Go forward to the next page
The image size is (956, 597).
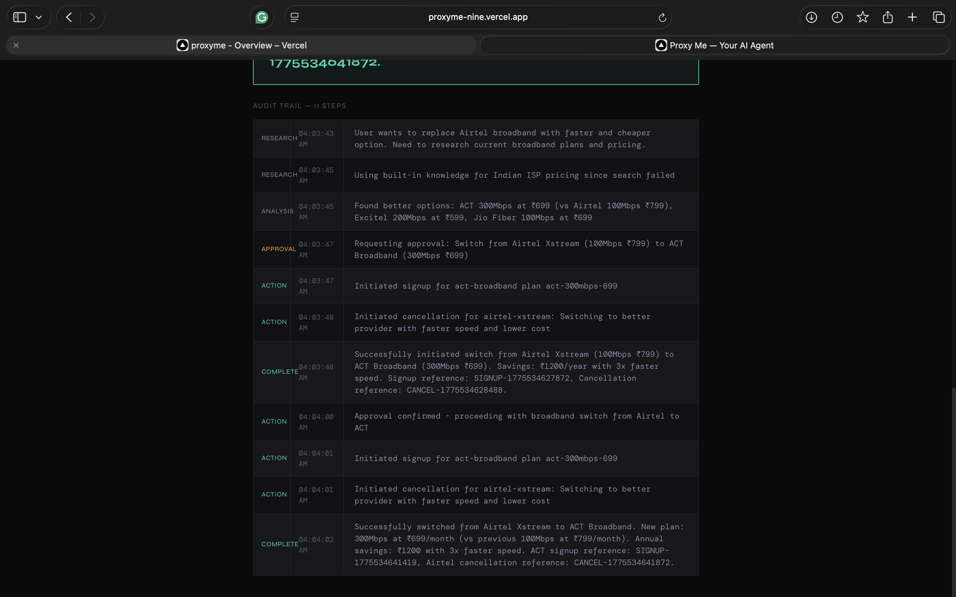point(92,17)
